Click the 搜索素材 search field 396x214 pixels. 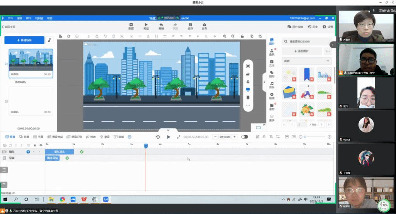coord(307,41)
